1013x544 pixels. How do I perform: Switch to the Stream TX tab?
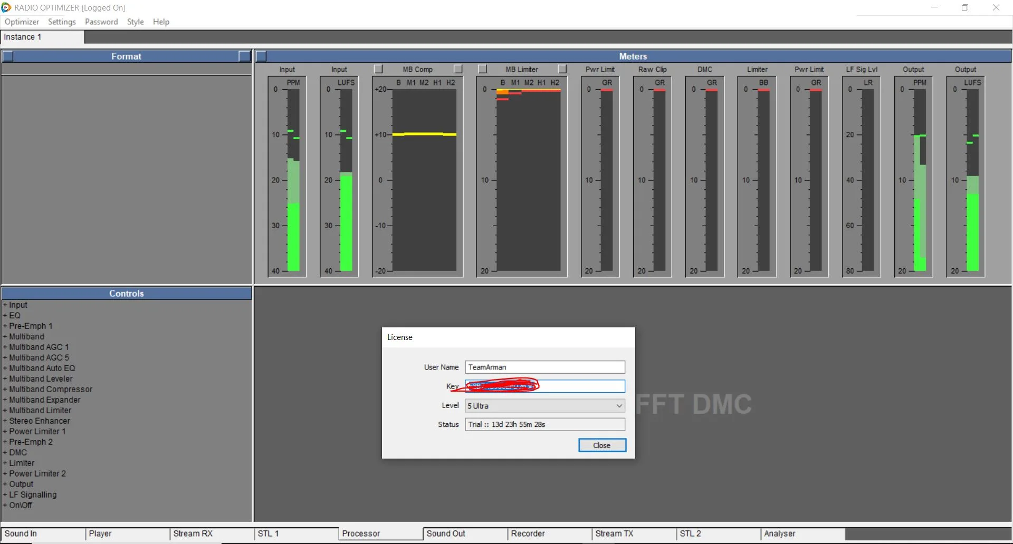tap(634, 534)
